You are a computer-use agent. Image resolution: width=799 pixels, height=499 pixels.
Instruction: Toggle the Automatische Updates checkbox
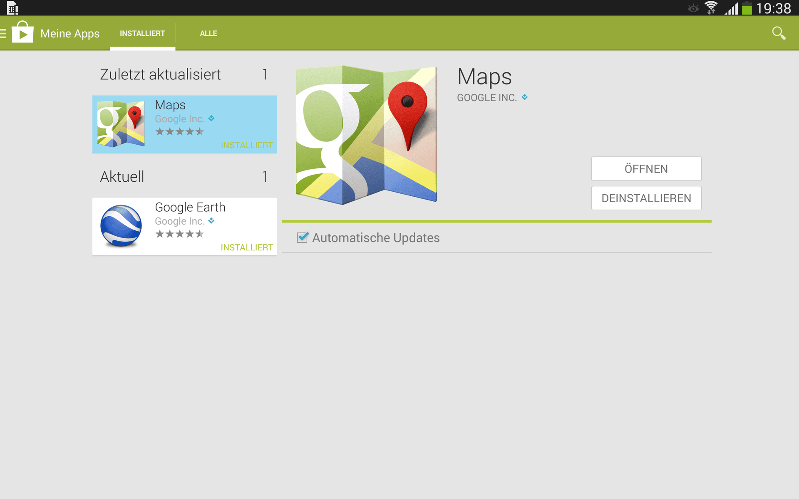pos(303,237)
